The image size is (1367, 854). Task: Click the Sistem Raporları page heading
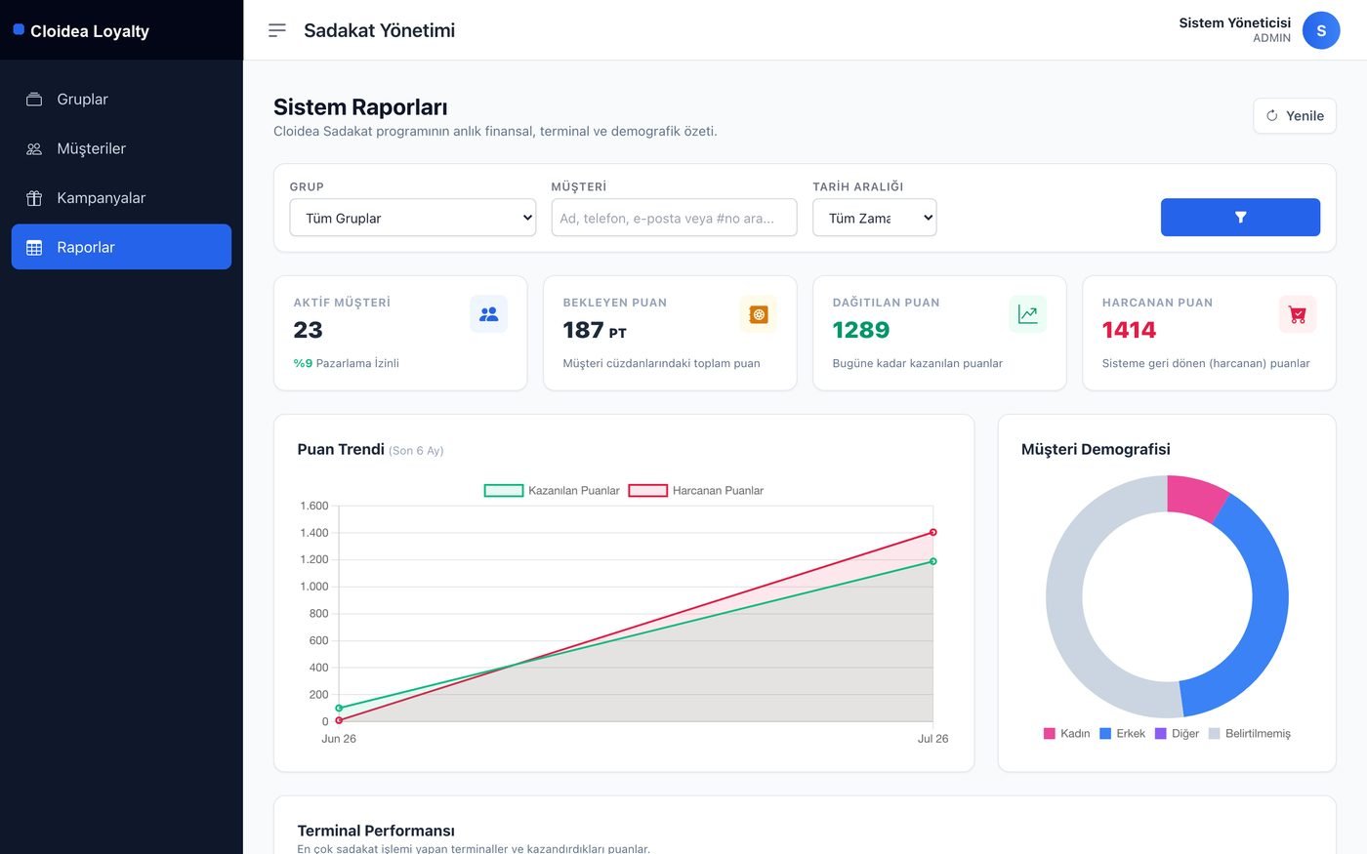click(x=360, y=107)
